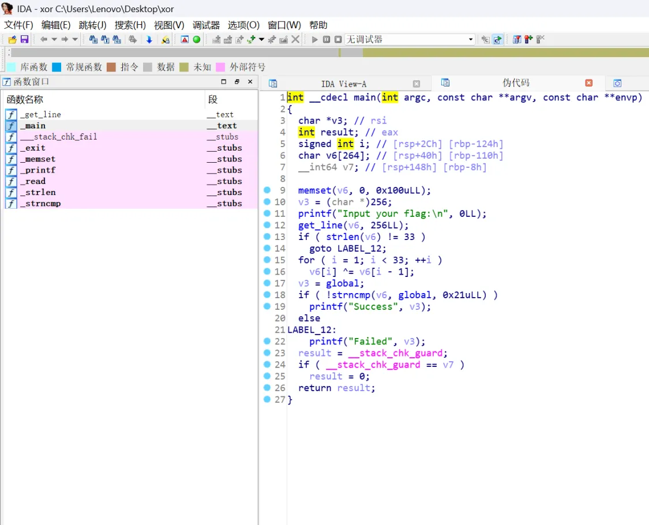
Task: Click the first binoculars search icon
Action: [93, 39]
